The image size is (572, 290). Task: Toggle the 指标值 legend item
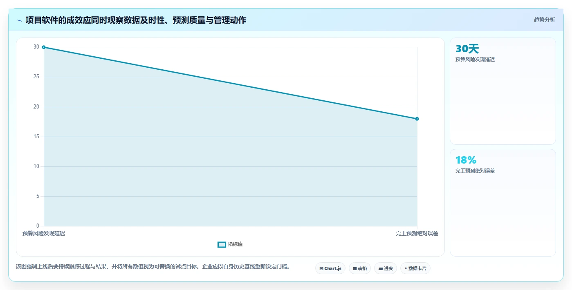pyautogui.click(x=230, y=244)
